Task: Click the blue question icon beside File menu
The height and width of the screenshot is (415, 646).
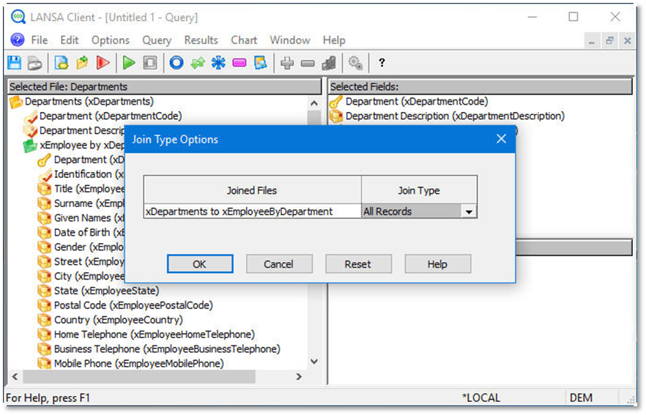Action: (18, 40)
